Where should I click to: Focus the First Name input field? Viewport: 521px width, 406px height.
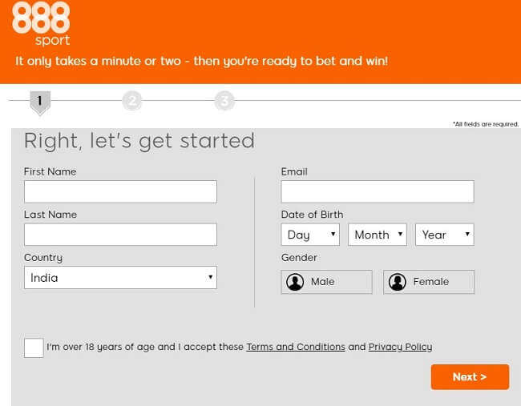(x=120, y=191)
